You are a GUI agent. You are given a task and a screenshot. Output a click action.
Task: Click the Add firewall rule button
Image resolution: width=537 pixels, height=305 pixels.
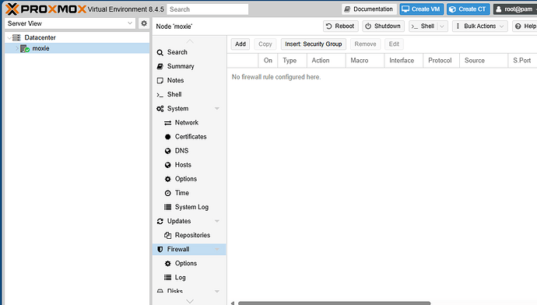point(240,44)
